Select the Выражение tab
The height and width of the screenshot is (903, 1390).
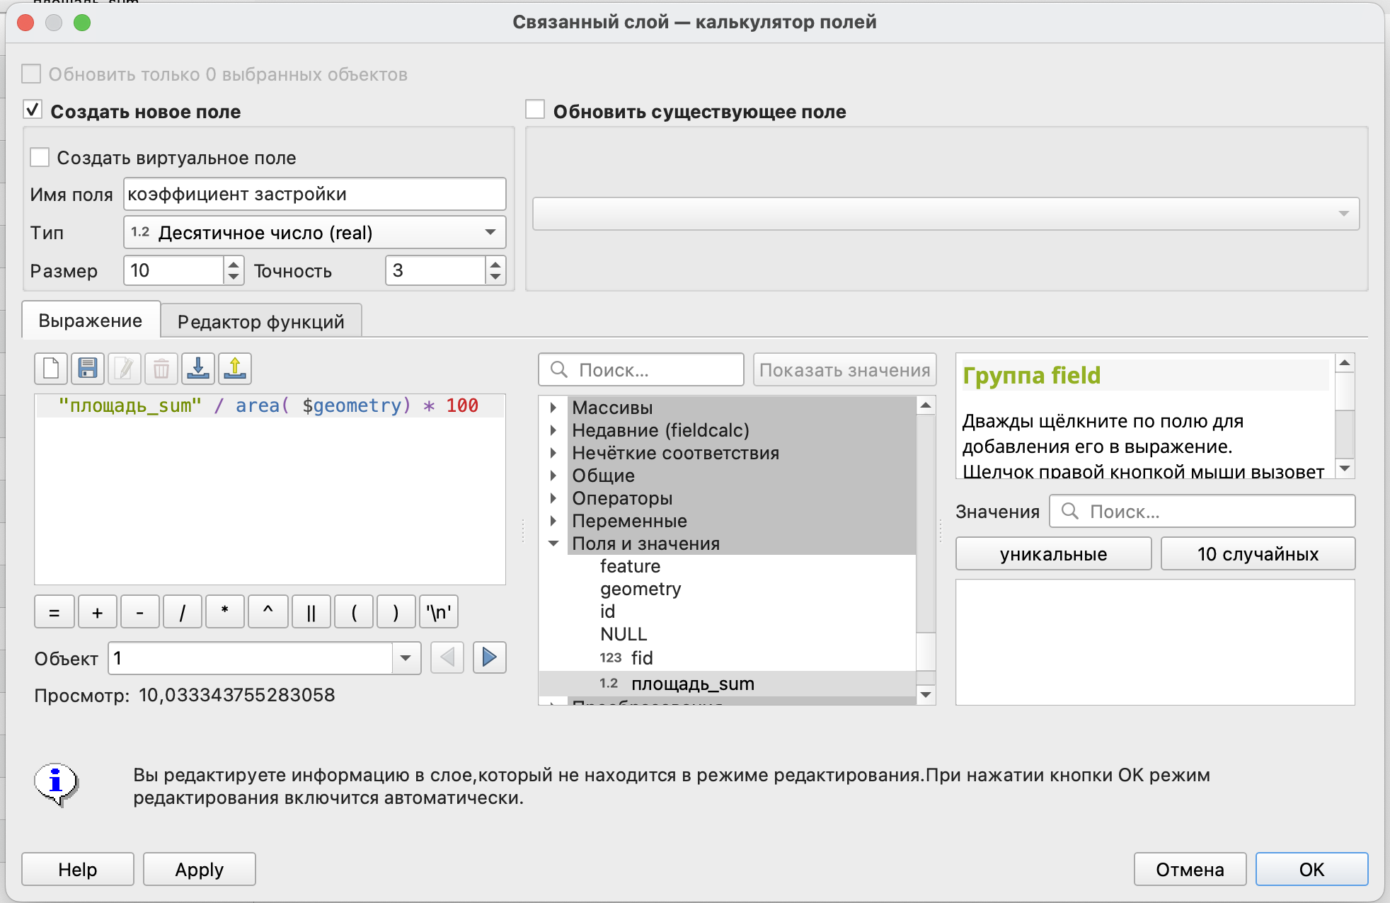91,321
